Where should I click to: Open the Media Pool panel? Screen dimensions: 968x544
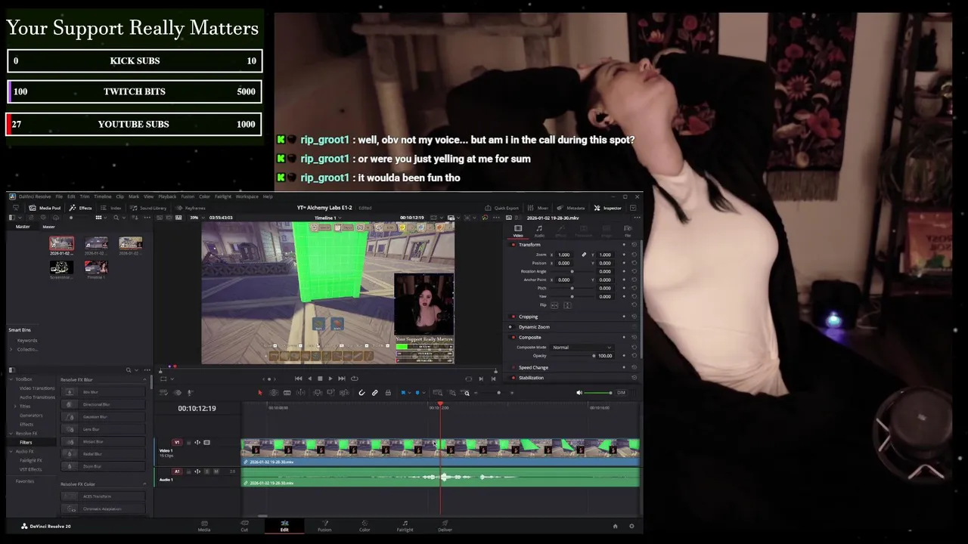tap(45, 208)
